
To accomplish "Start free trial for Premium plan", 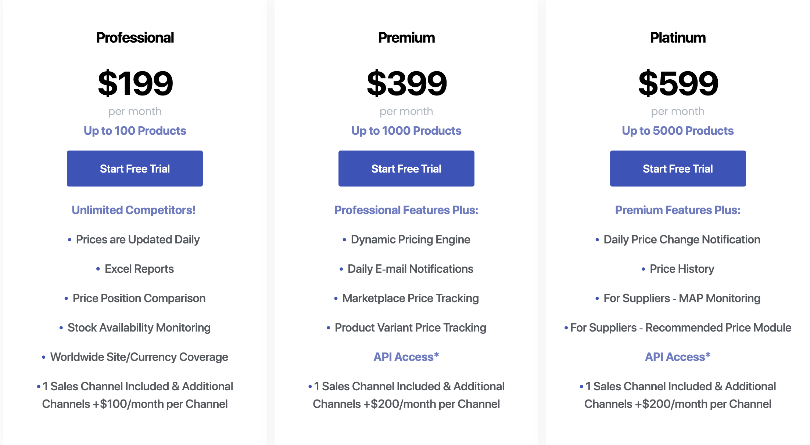I will point(406,169).
